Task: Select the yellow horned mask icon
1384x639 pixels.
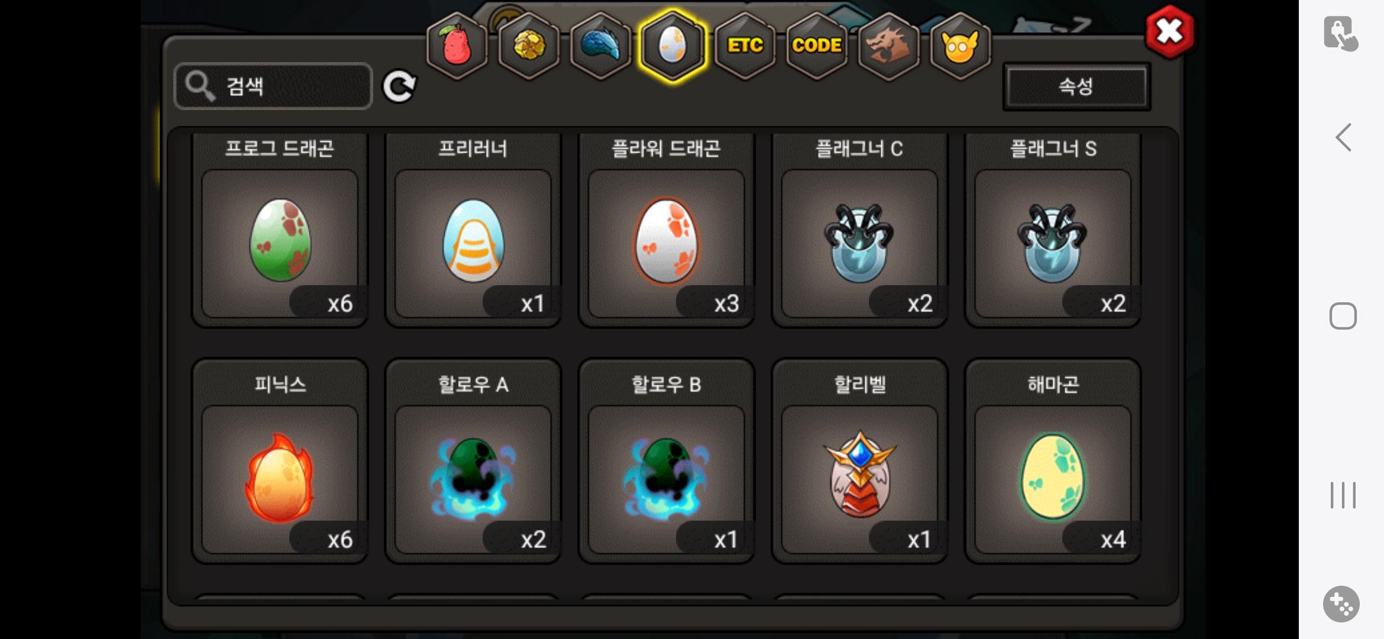Action: 960,46
